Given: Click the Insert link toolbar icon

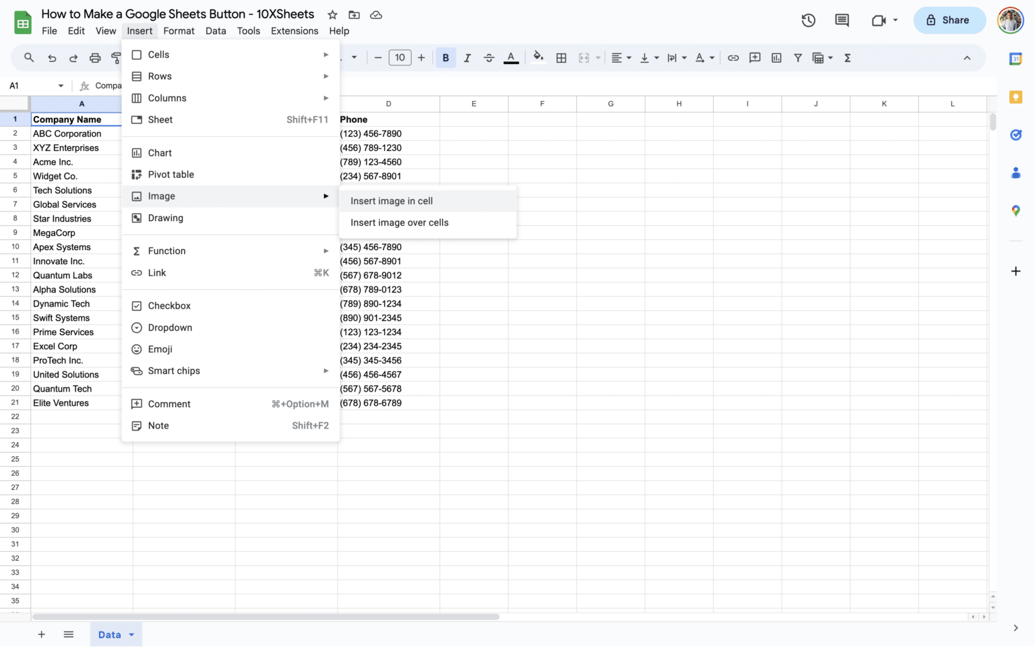Looking at the screenshot, I should [733, 58].
